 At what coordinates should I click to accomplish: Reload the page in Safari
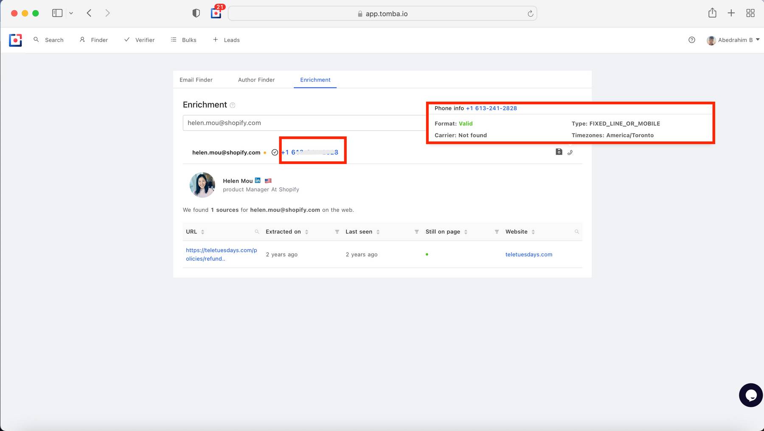[530, 14]
